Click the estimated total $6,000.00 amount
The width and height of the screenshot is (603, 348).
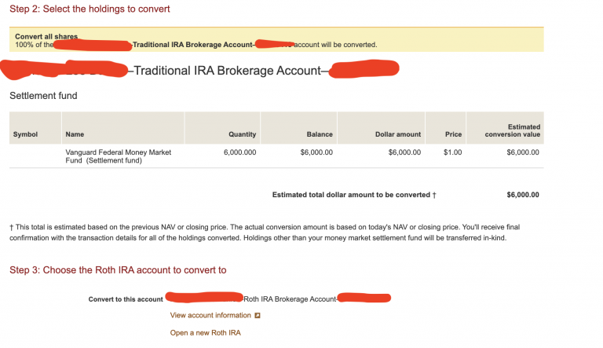pos(523,195)
